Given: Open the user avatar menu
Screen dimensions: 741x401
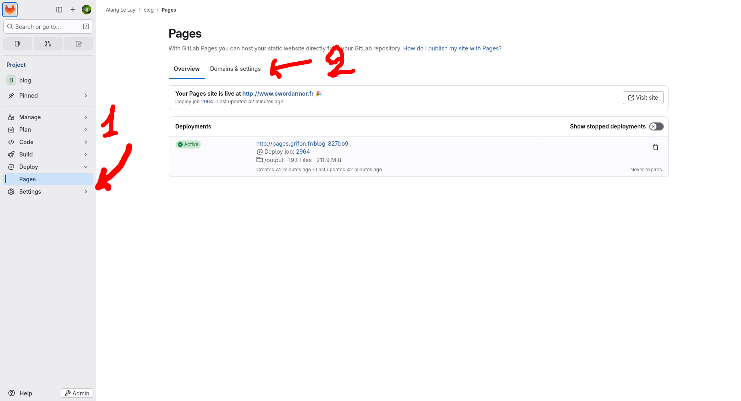Looking at the screenshot, I should pyautogui.click(x=87, y=10).
